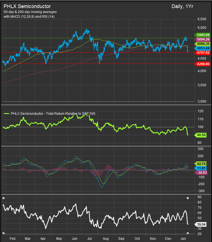Select the 5094.28 magenta 200-day average tag
The width and height of the screenshot is (212, 242).
[202, 39]
